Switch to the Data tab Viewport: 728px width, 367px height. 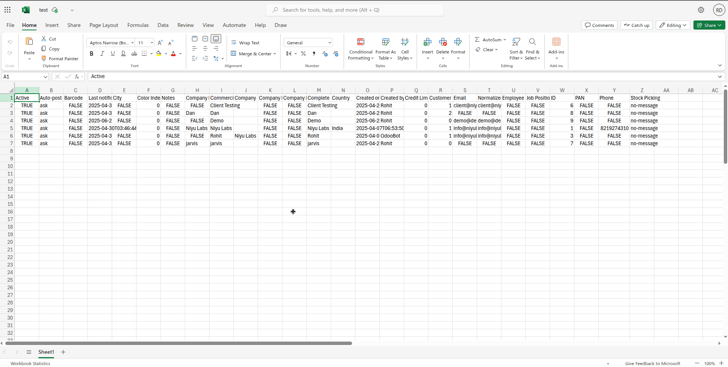(x=163, y=25)
